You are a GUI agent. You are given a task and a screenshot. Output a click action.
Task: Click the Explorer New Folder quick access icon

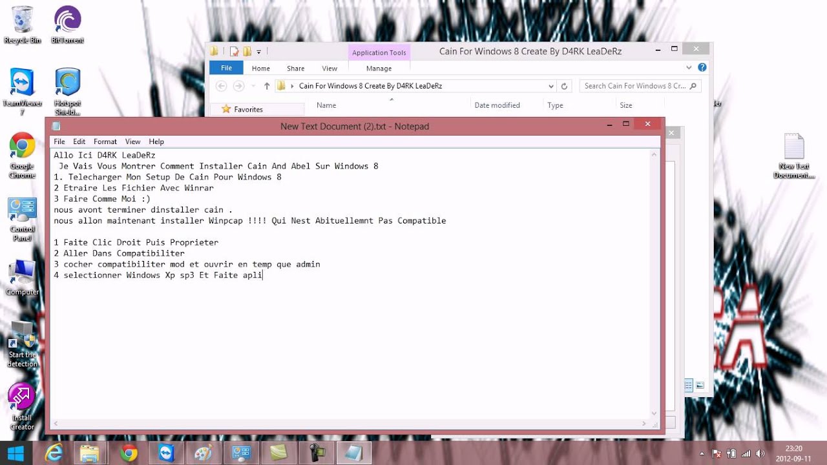point(247,52)
